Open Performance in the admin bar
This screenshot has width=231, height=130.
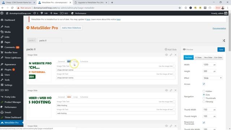79,13
